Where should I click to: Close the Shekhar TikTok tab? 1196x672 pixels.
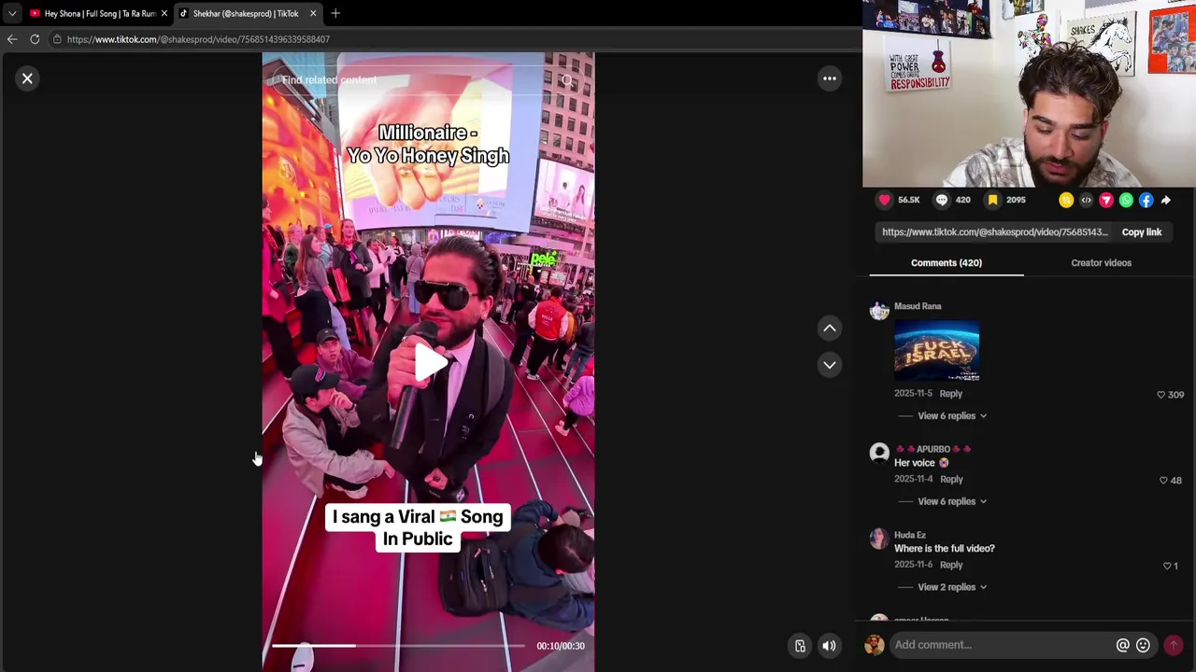point(313,13)
